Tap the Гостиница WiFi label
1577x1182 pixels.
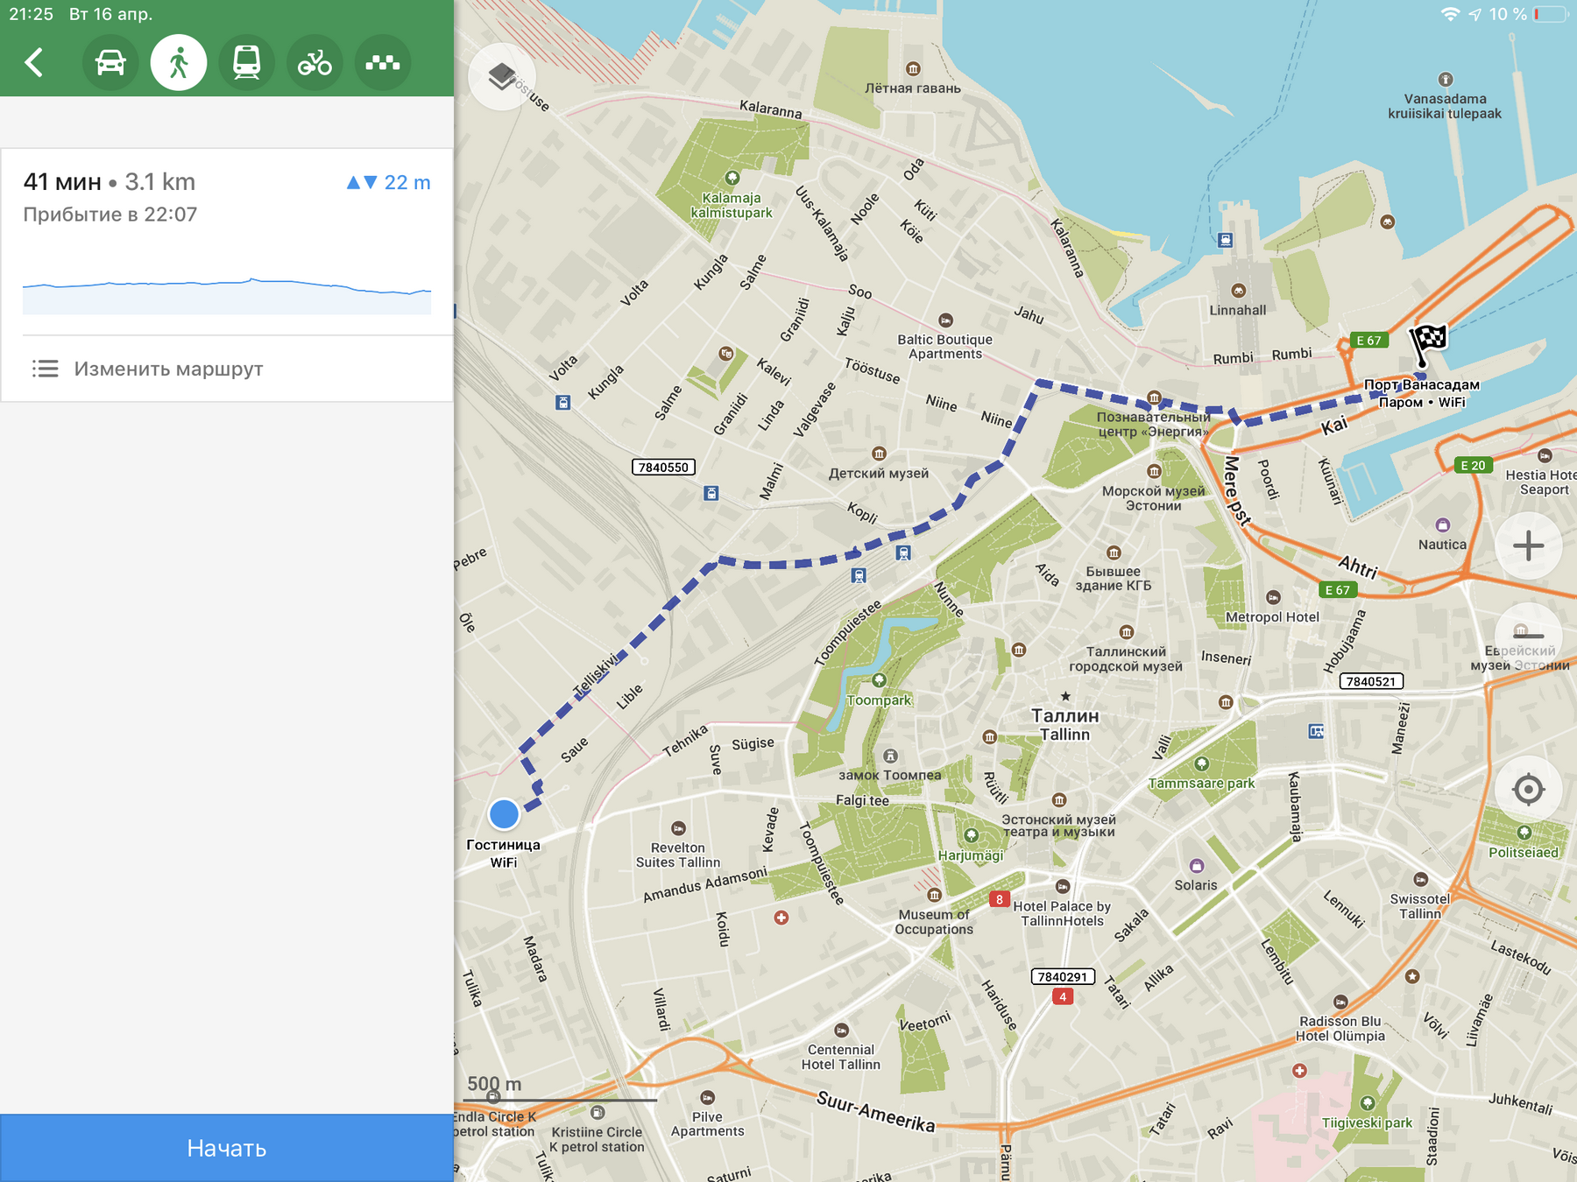503,853
